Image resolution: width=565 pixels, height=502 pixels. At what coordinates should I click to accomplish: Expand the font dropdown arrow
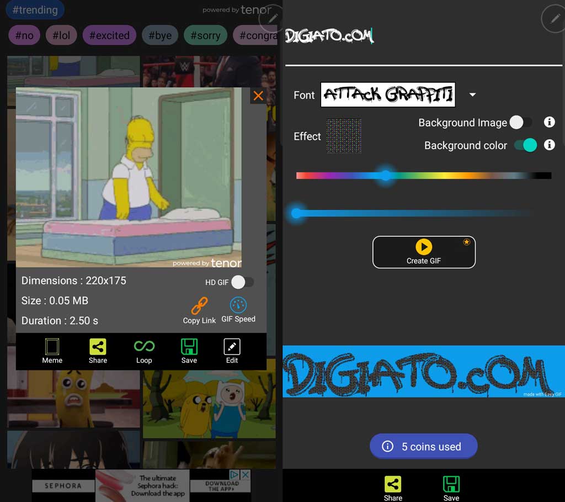point(472,95)
